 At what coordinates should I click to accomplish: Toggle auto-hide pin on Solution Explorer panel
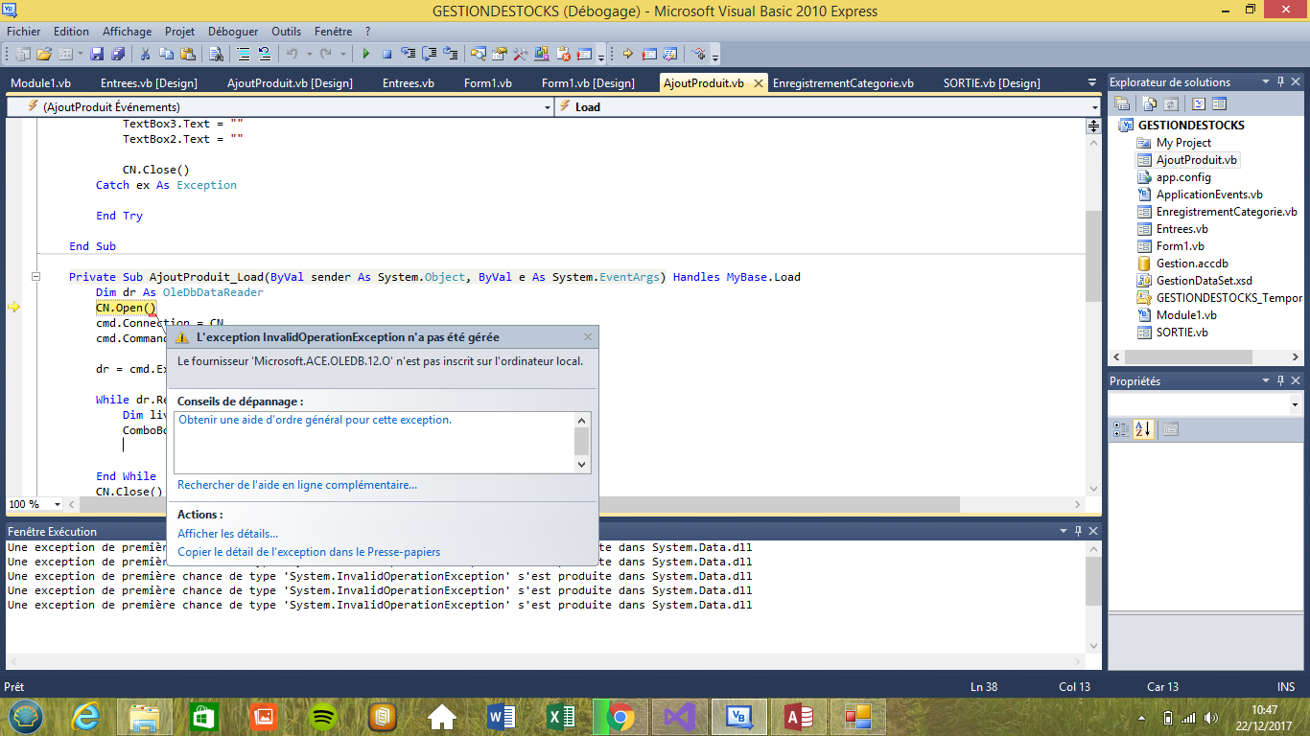(x=1280, y=82)
